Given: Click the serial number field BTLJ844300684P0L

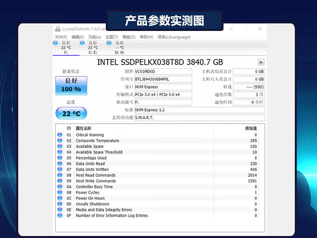Looking at the screenshot, I should coord(163,79).
